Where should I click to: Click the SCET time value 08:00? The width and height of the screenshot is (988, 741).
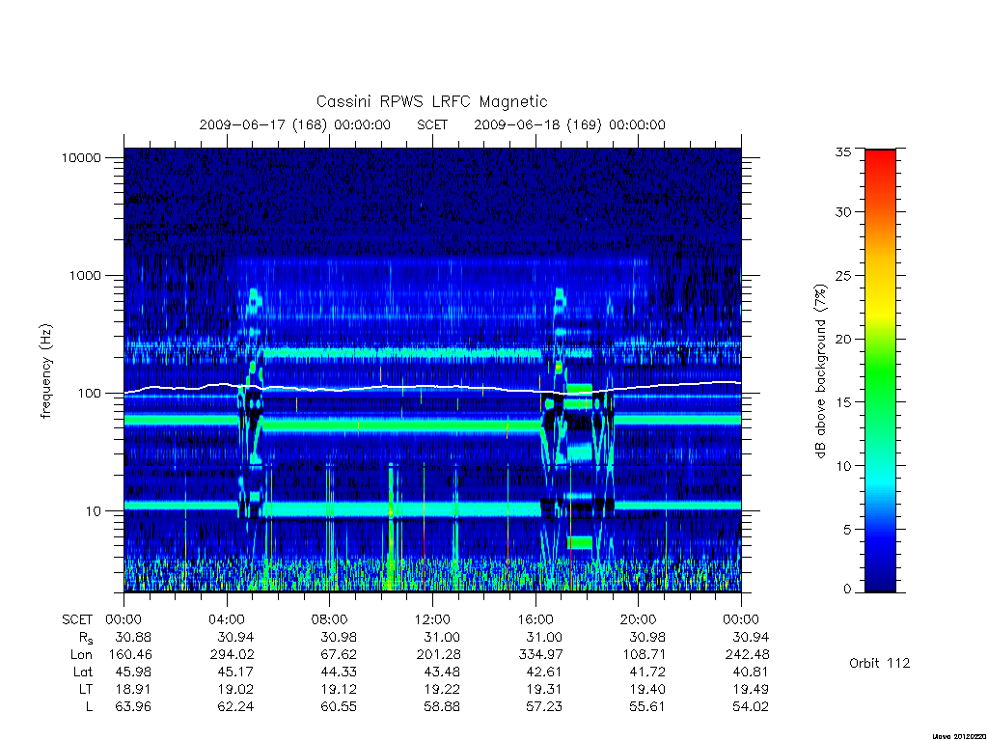[329, 619]
